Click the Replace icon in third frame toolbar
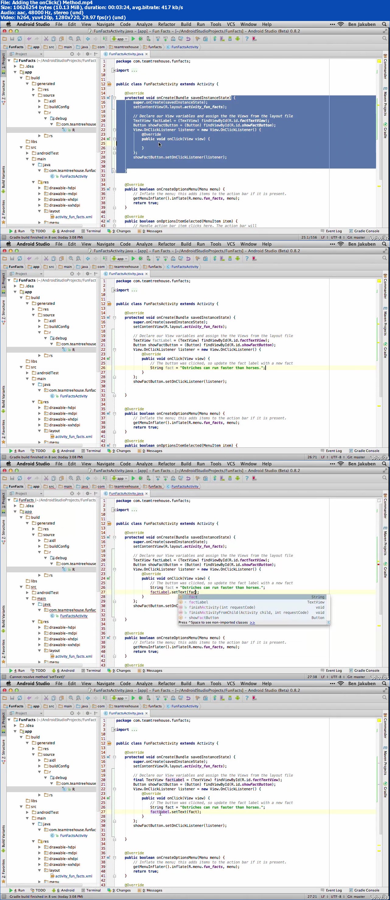The image size is (390, 900). pos(78,478)
